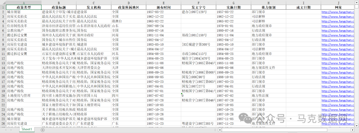Select row 26 header number
The image size is (359, 133).
click(3, 123)
